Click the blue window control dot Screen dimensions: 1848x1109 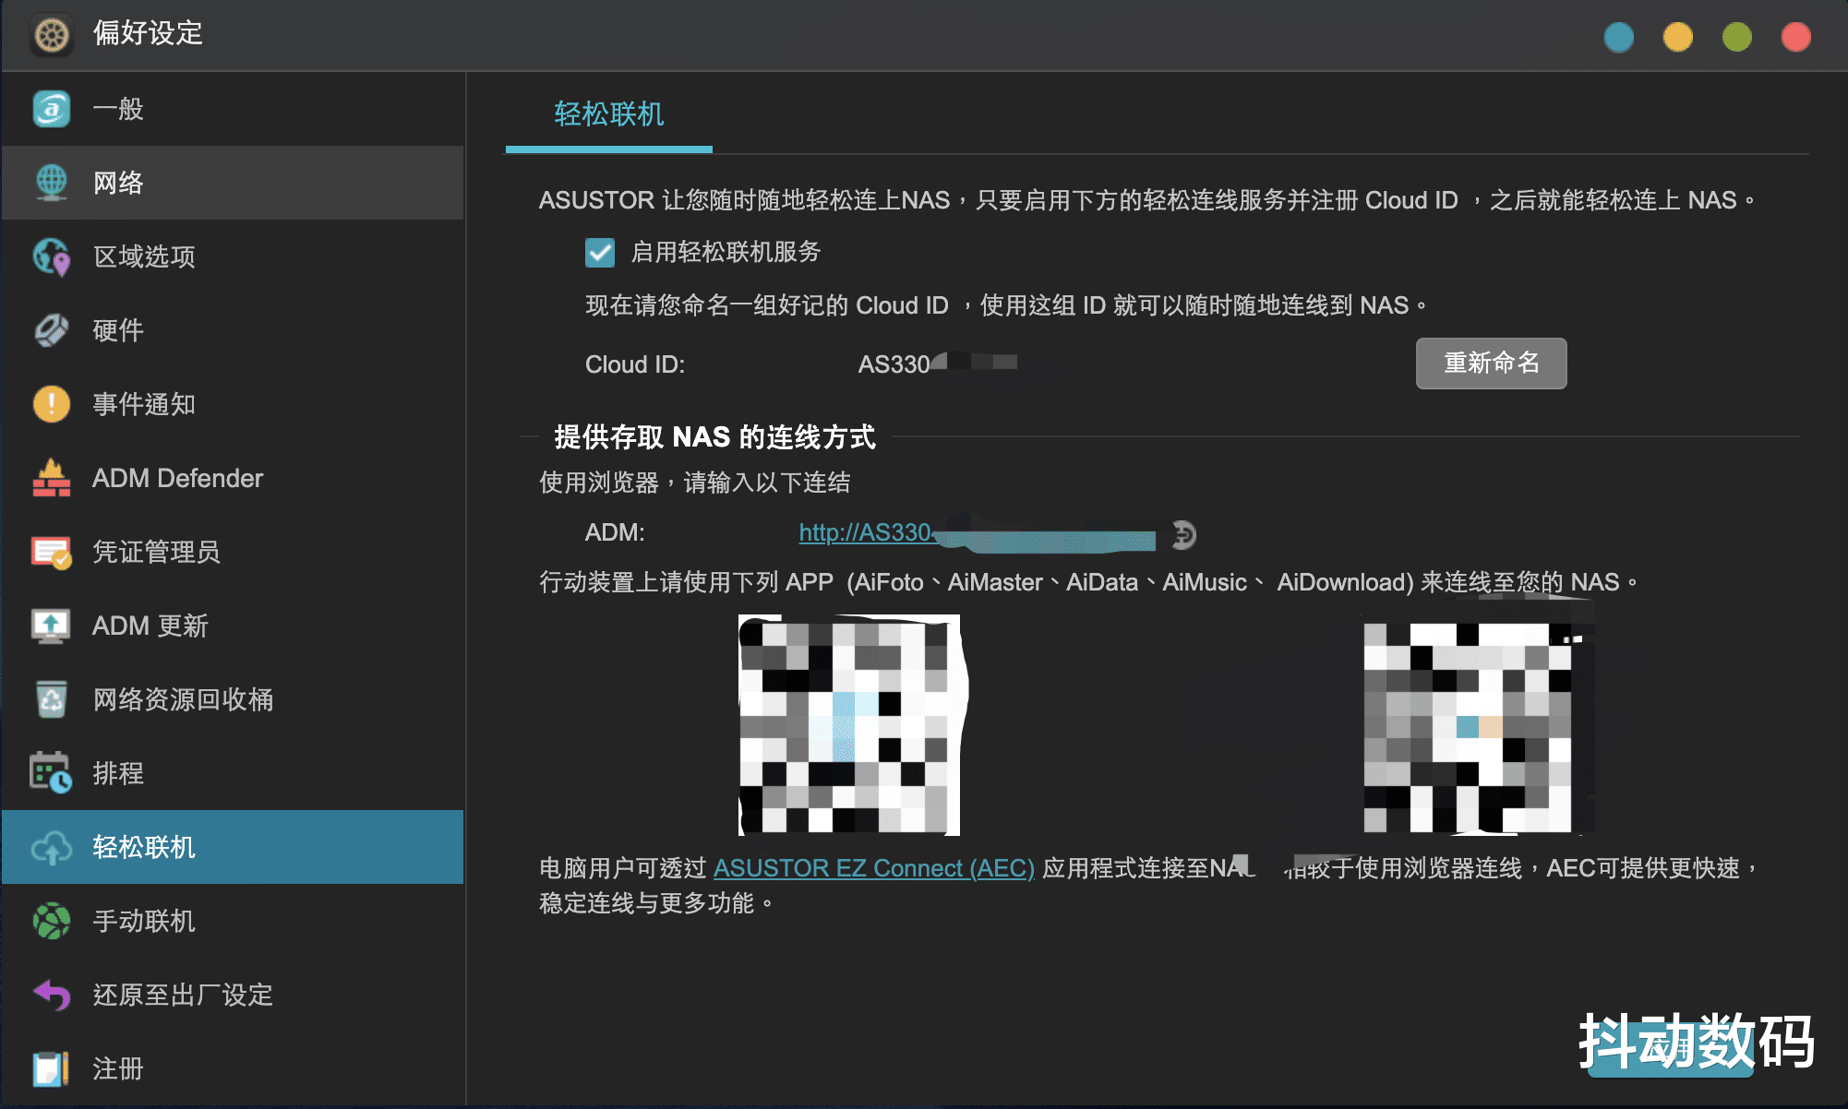(1619, 37)
